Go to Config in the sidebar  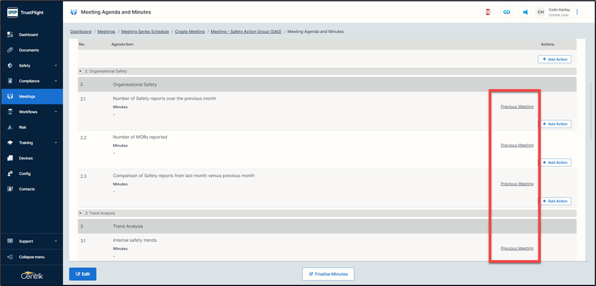24,174
